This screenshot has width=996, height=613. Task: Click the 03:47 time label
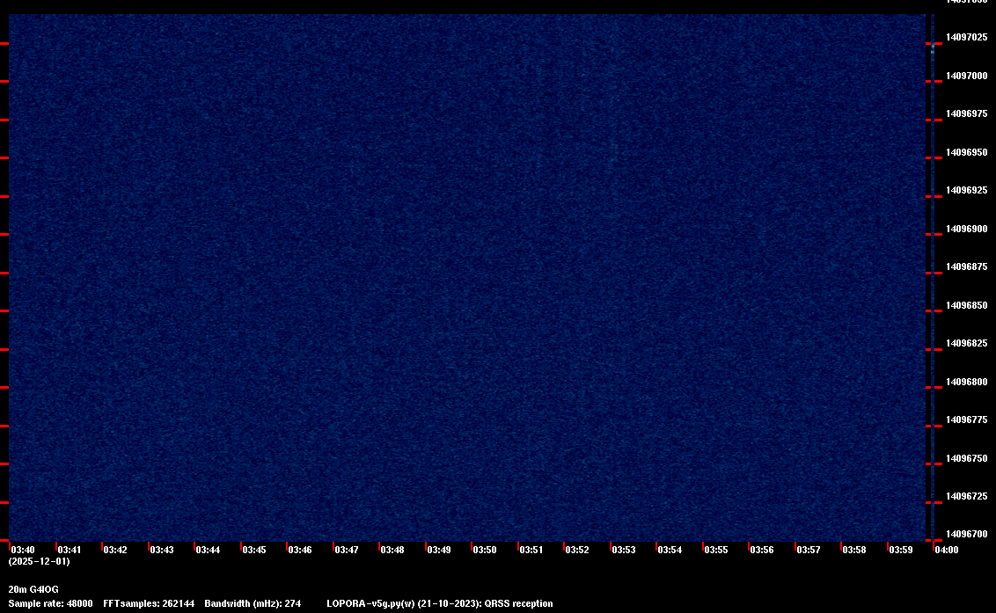pyautogui.click(x=346, y=550)
